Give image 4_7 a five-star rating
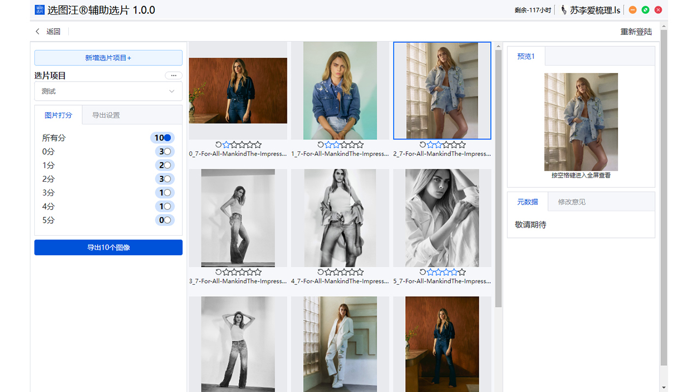The width and height of the screenshot is (698, 392). (x=359, y=272)
